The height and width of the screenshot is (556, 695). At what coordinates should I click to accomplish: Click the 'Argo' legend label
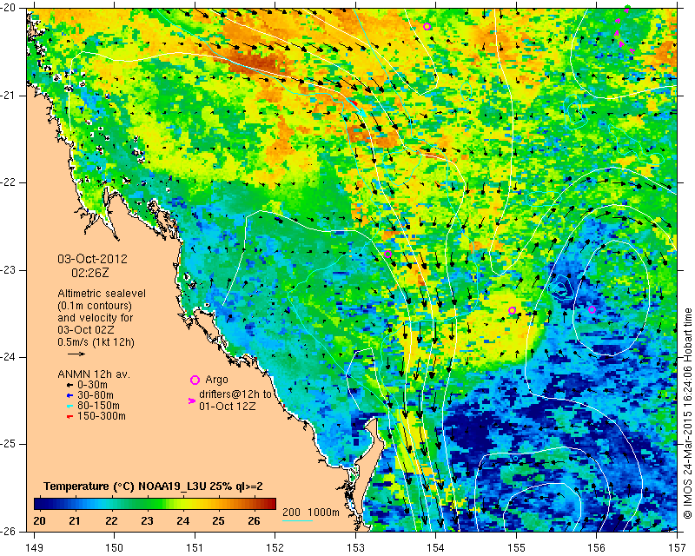[216, 380]
